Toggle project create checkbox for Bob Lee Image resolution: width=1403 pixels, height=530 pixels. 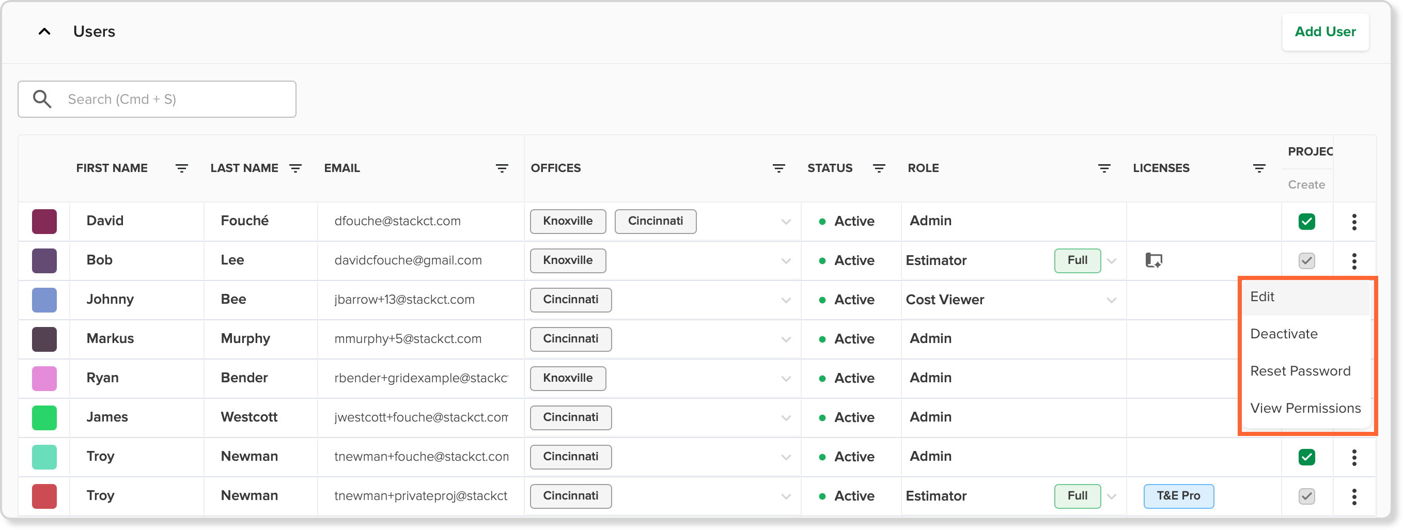[1306, 261]
